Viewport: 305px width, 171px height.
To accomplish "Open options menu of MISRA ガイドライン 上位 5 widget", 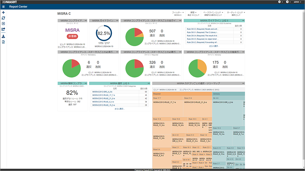I will coord(243,20).
